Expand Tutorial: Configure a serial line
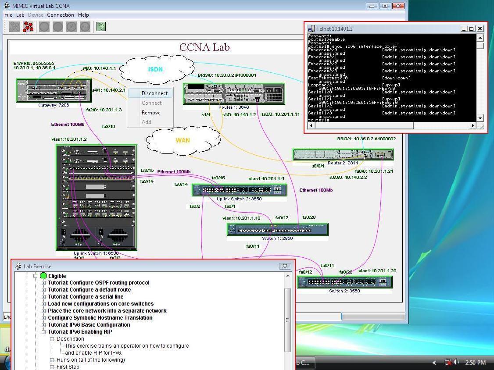This screenshot has width=494, height=370. pyautogui.click(x=43, y=297)
